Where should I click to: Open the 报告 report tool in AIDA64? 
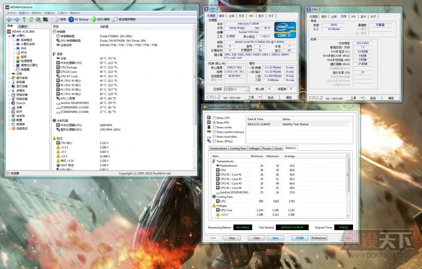tap(60, 19)
